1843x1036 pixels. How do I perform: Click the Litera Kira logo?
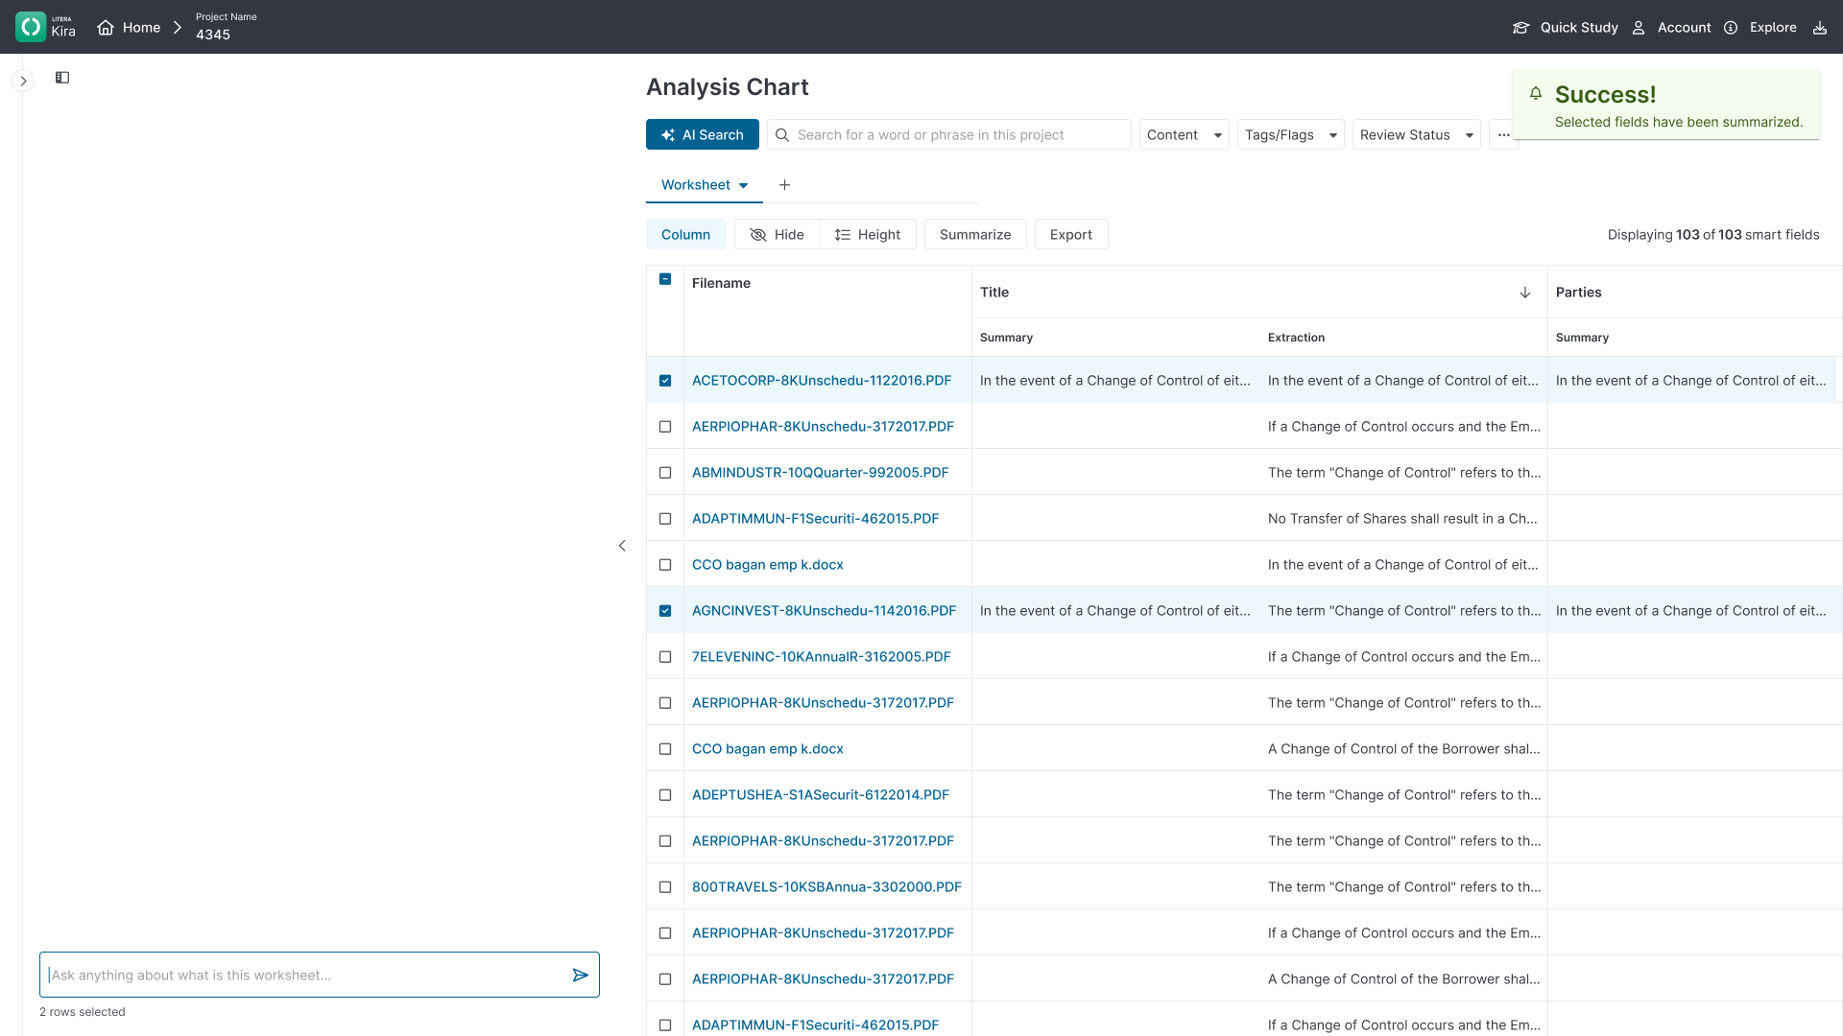point(46,27)
